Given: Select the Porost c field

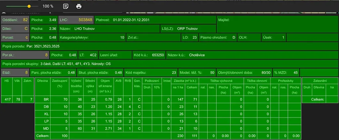Looking at the screenshot, I should (15, 38).
